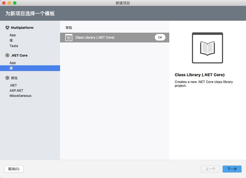Select the Class Library (.NET Core) template

114,38
